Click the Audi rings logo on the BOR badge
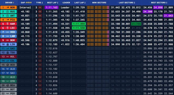This screenshot has width=174, height=95. pyautogui.click(x=8, y=40)
